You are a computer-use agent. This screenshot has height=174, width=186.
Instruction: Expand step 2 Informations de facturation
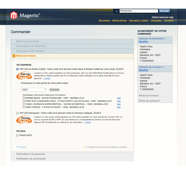(72, 46)
